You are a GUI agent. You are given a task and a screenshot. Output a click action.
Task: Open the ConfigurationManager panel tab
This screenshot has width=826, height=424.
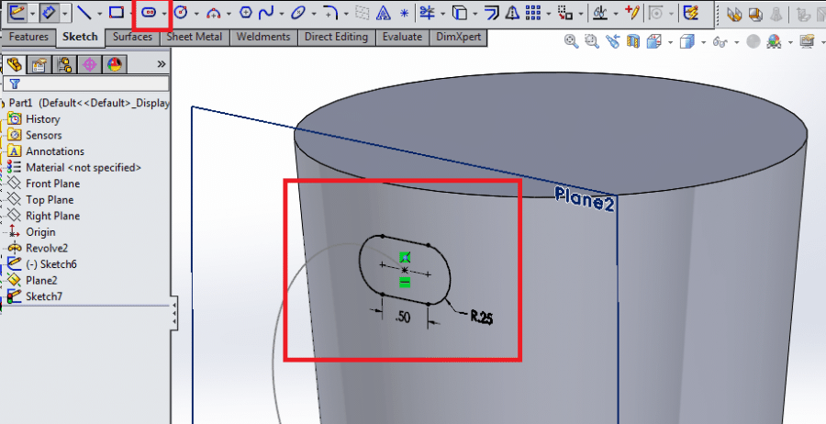click(65, 65)
